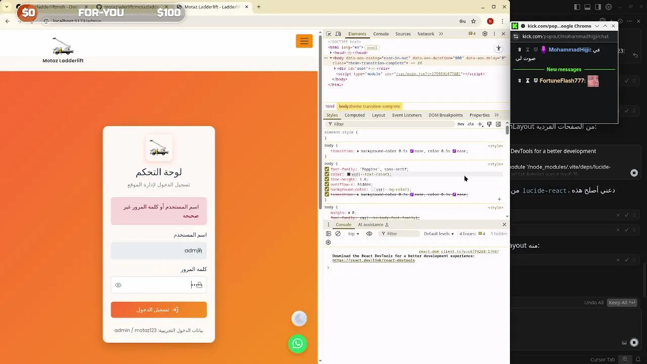
Task: Expand the head element node
Action: pyautogui.click(x=331, y=53)
